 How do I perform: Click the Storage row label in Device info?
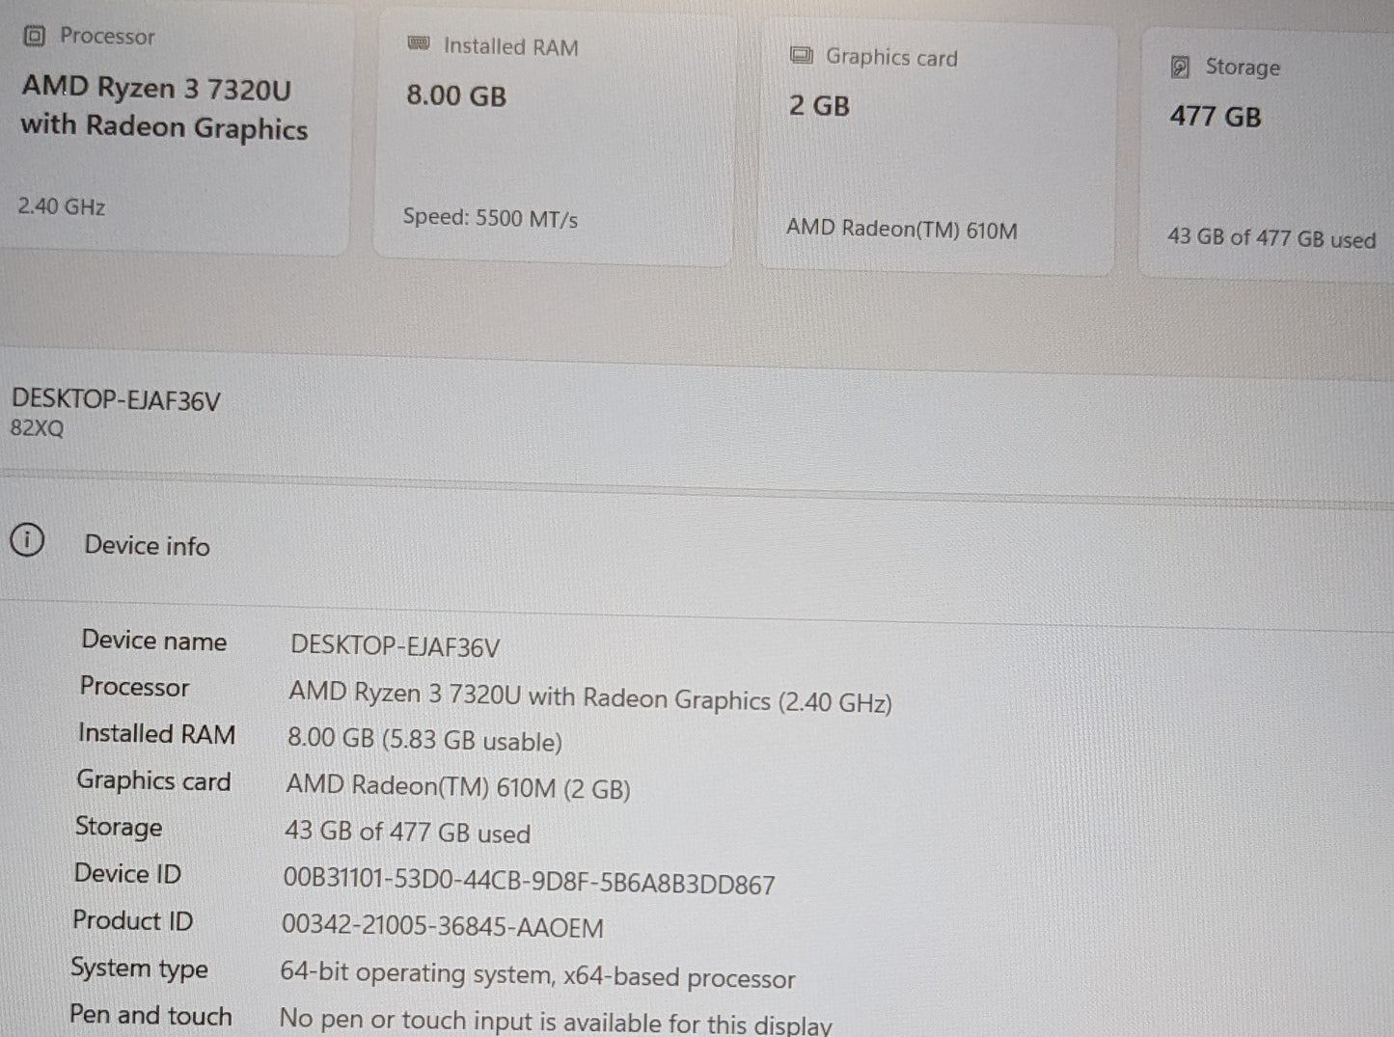(119, 828)
